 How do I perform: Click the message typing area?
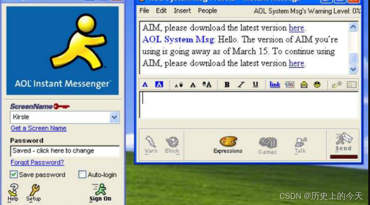pyautogui.click(x=249, y=105)
